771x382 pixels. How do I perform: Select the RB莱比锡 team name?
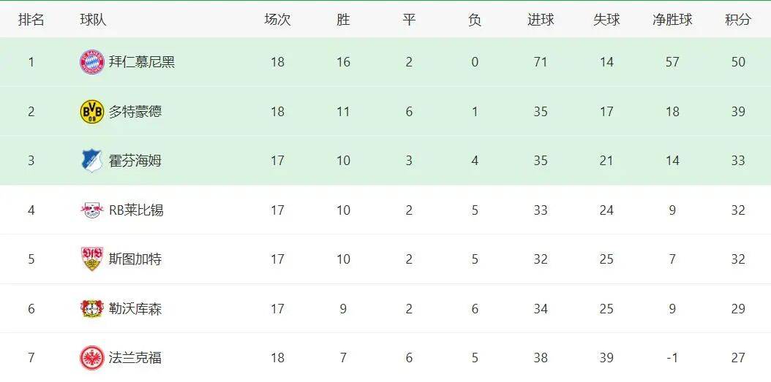(136, 210)
